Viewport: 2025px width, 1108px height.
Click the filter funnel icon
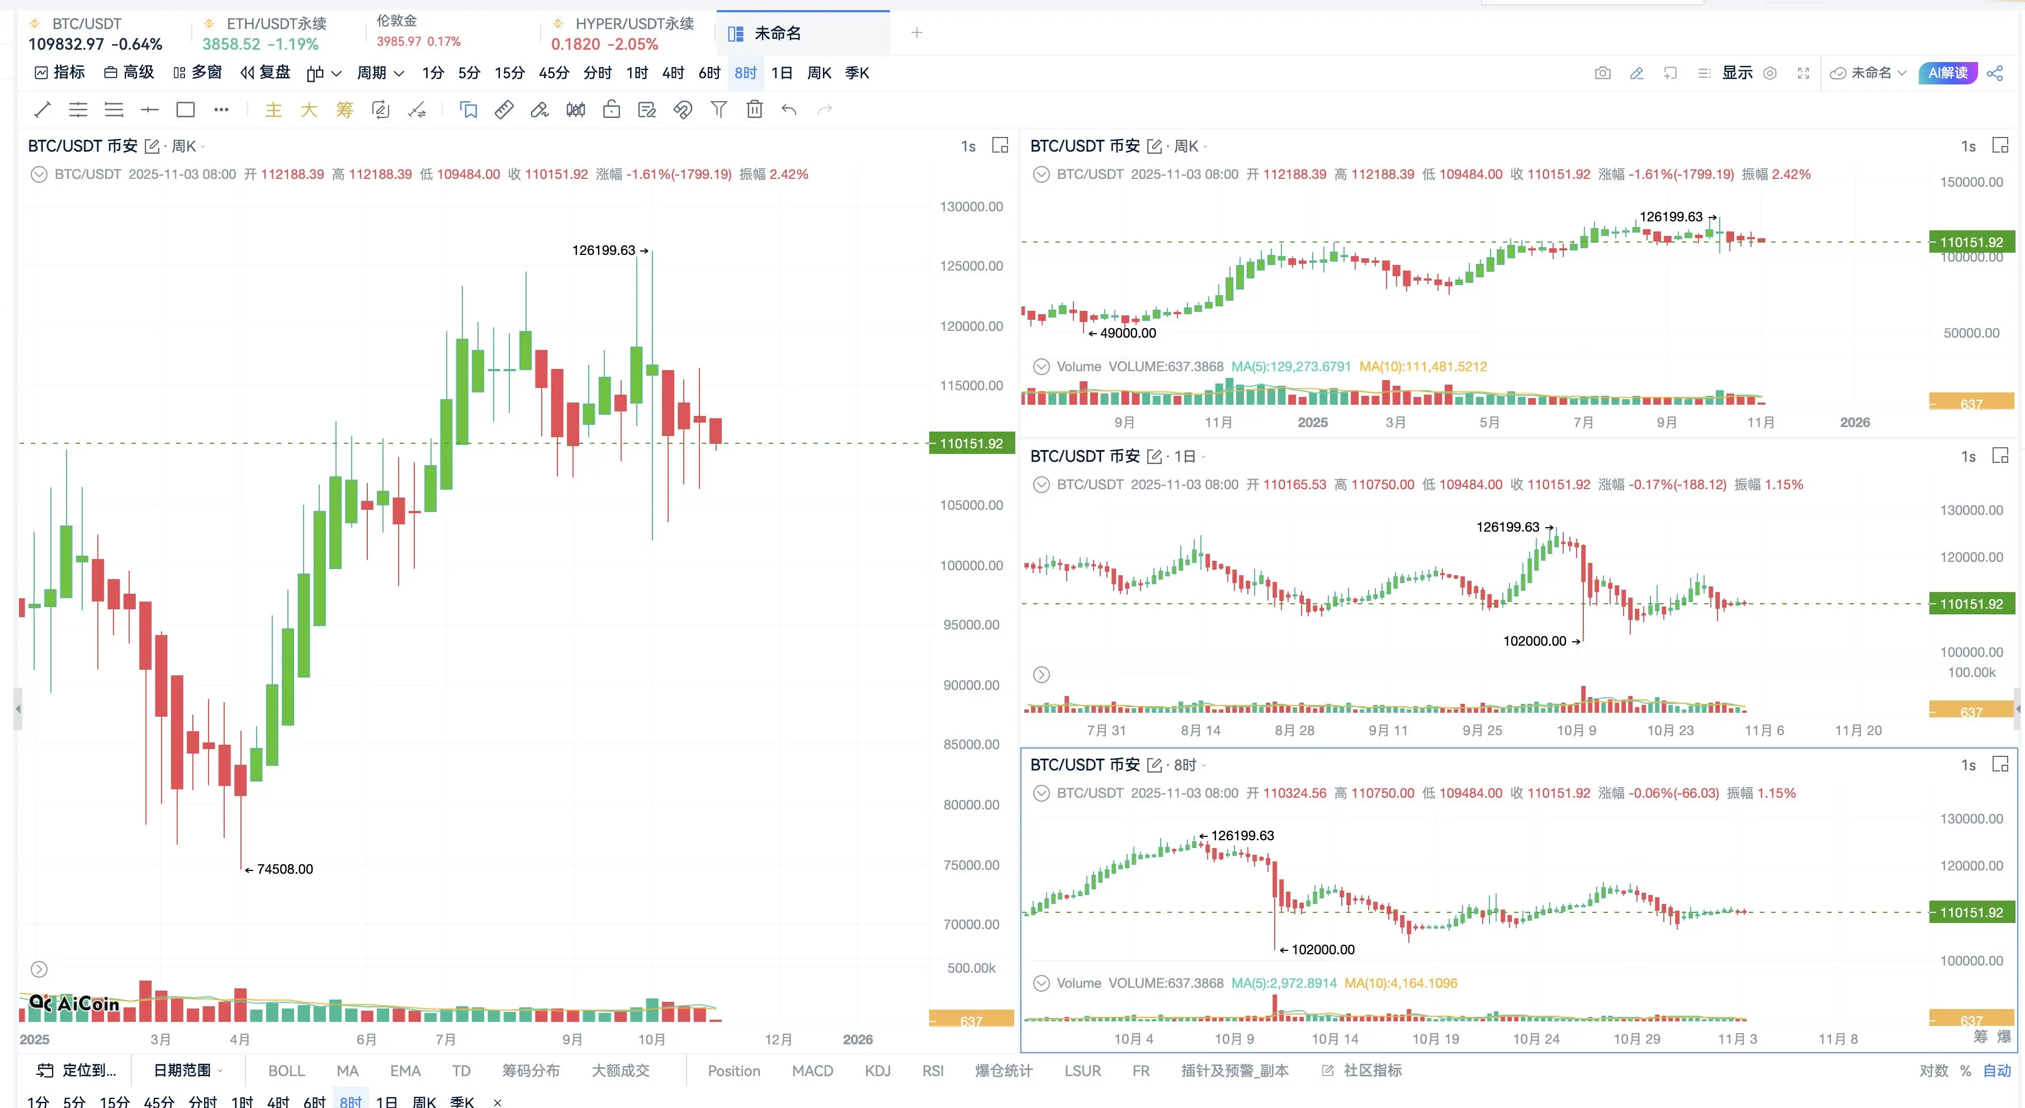pos(718,110)
